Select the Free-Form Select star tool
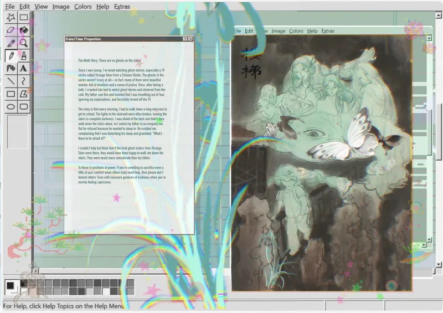 click(11, 18)
